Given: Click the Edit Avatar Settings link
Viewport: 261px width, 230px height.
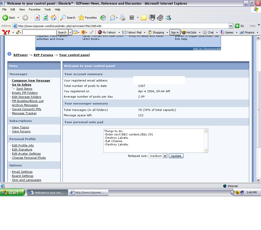Looking at the screenshot, I should click(x=26, y=154).
